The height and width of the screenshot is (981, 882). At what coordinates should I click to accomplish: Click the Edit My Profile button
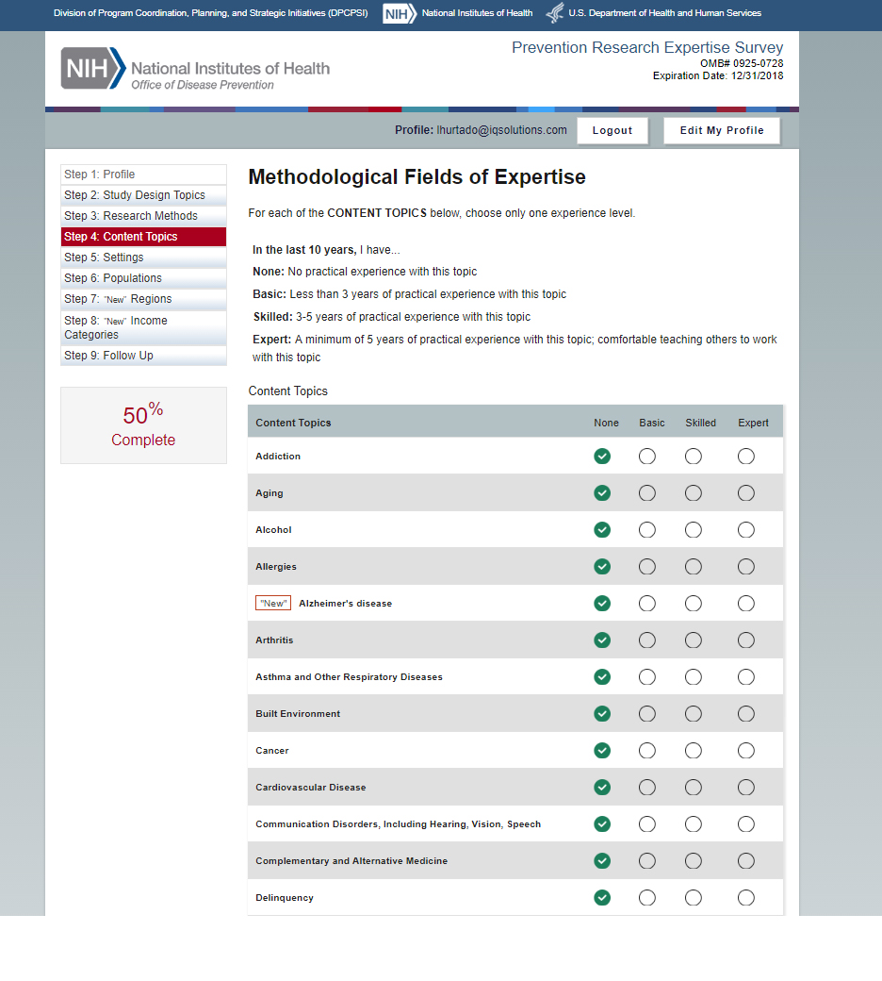(722, 130)
